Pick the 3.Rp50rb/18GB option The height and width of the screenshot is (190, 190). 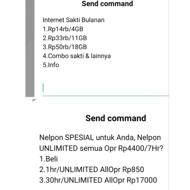(65, 47)
